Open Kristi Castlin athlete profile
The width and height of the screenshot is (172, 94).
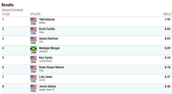tap(47, 29)
